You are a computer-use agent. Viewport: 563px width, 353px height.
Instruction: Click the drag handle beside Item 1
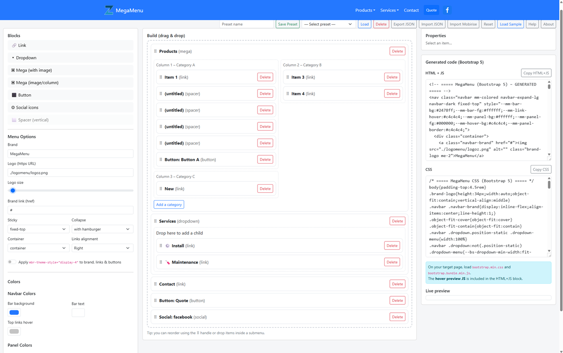coord(160,77)
